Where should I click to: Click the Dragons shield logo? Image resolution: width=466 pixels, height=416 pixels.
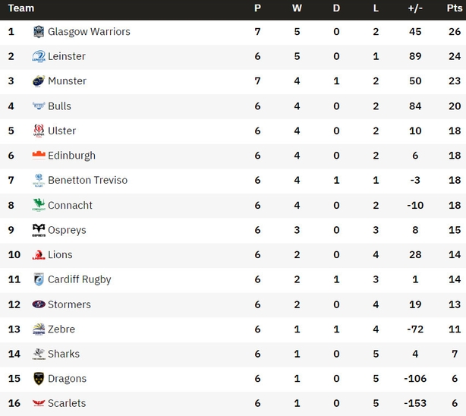tap(39, 379)
